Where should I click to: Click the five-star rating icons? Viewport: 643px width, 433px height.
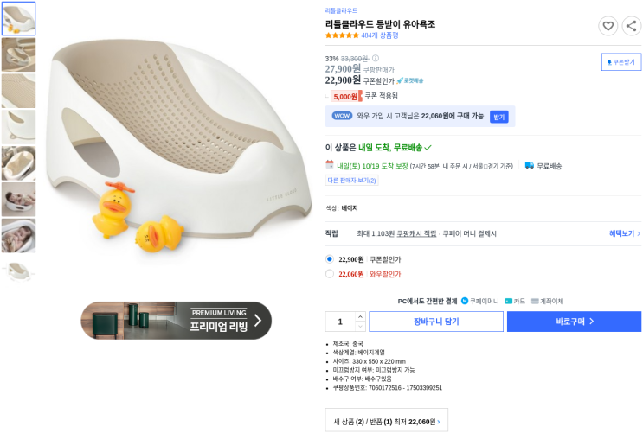point(342,35)
